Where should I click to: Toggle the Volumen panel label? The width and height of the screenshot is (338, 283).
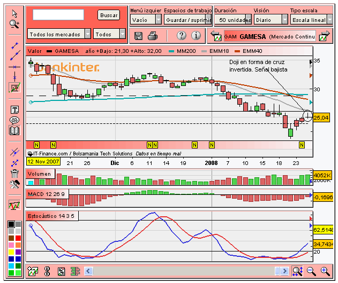pyautogui.click(x=40, y=174)
